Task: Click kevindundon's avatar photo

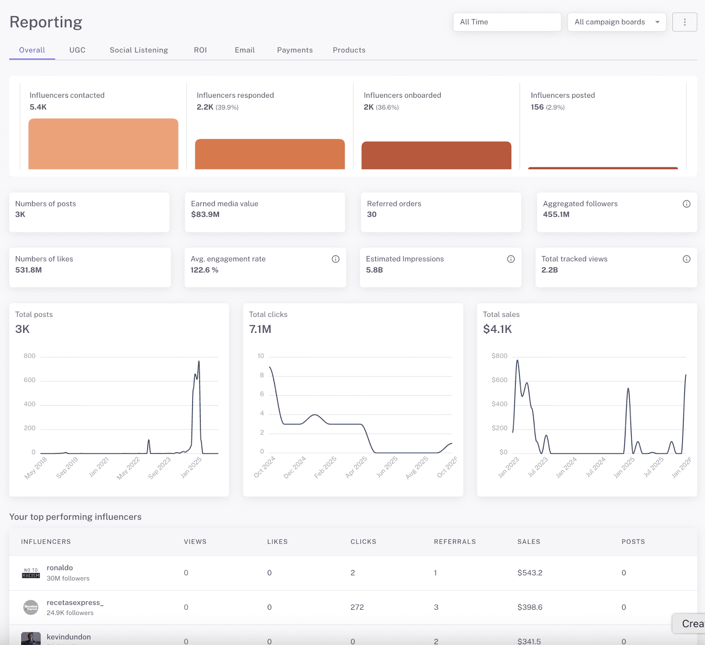Action: point(31,639)
